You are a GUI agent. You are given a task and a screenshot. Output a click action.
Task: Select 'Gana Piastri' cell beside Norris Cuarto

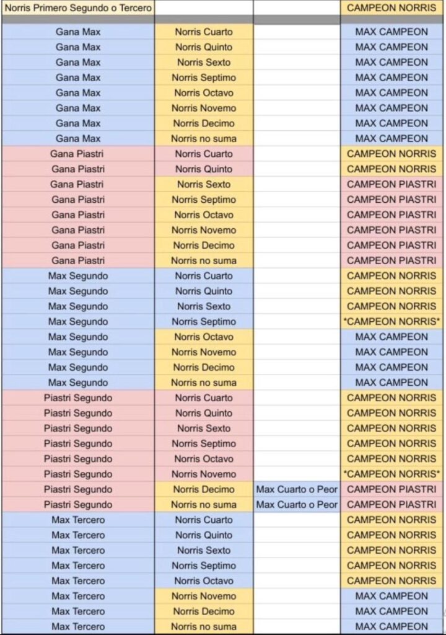[78, 154]
